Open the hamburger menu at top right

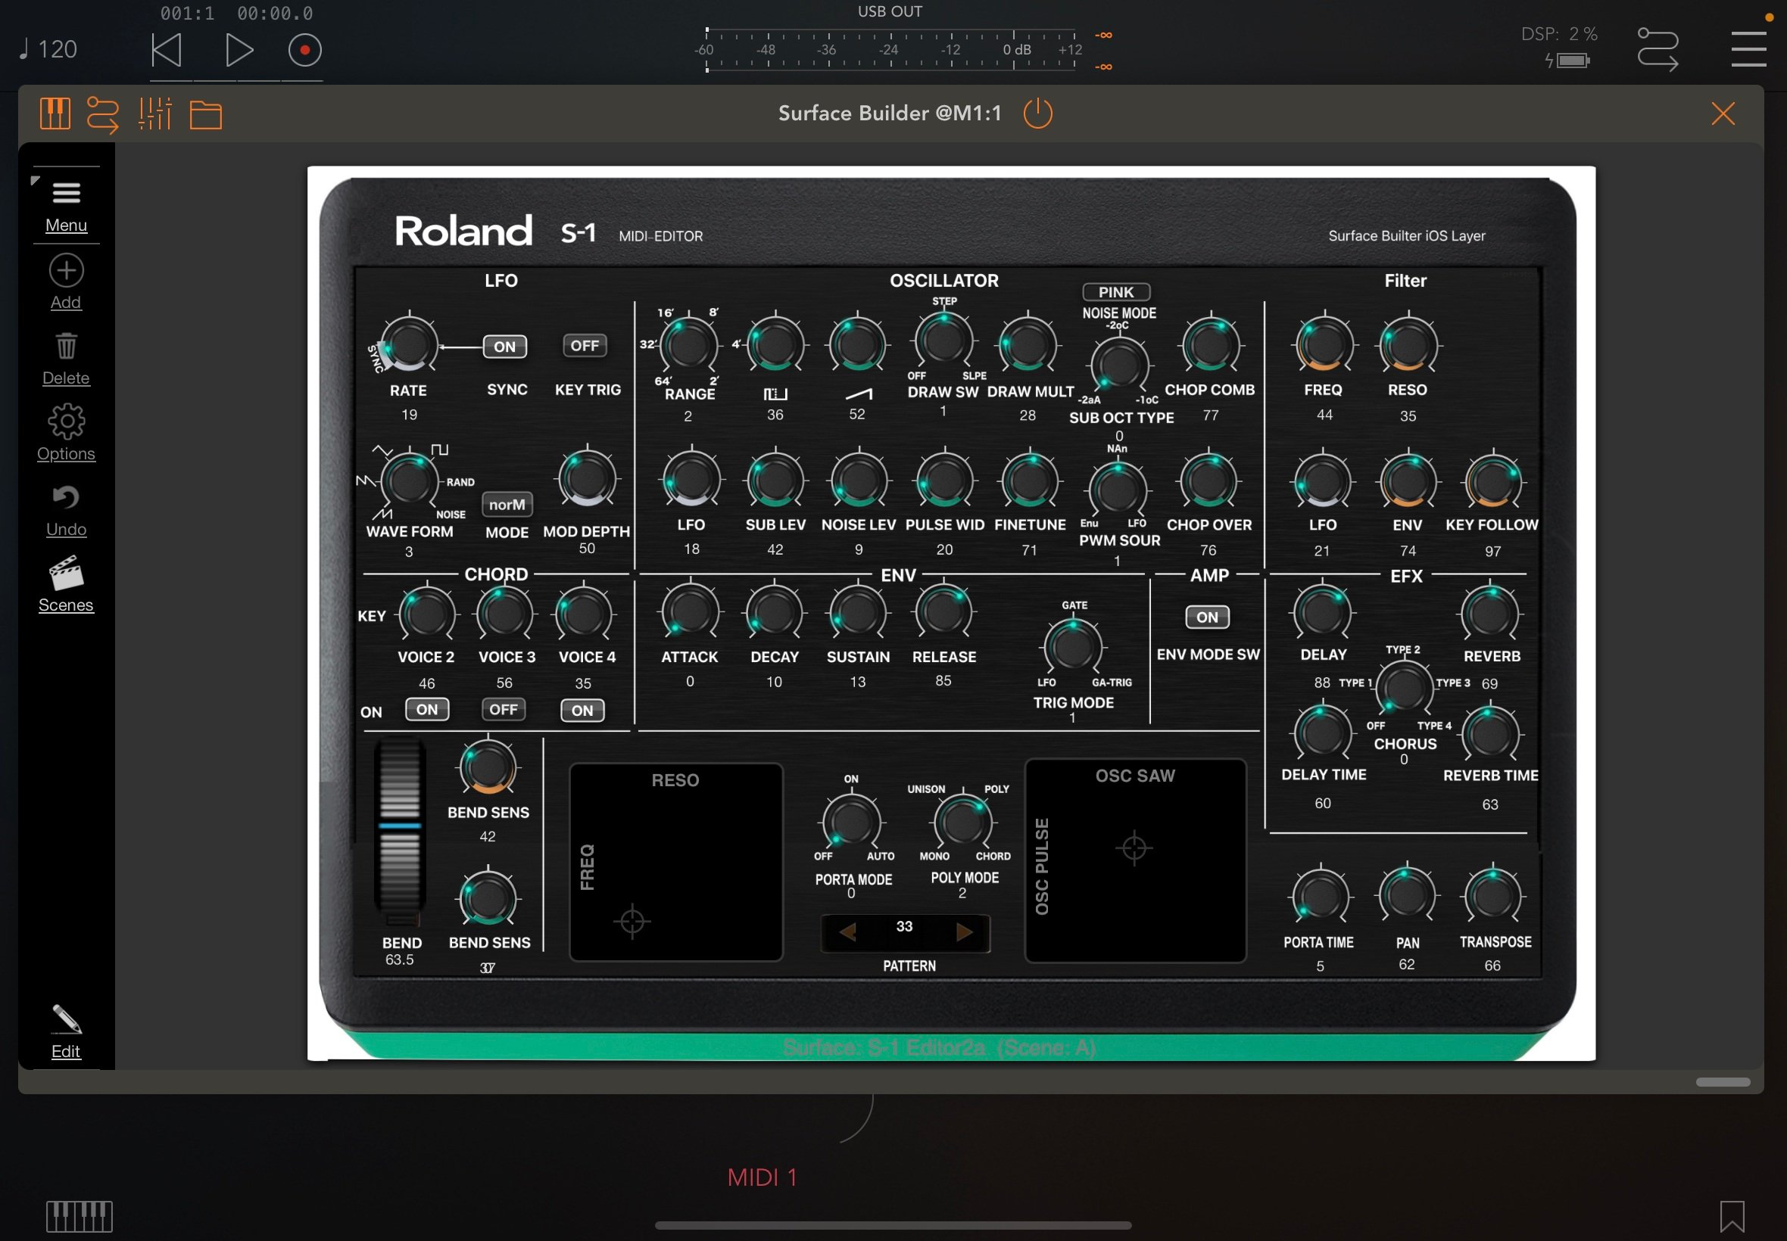[x=1747, y=48]
